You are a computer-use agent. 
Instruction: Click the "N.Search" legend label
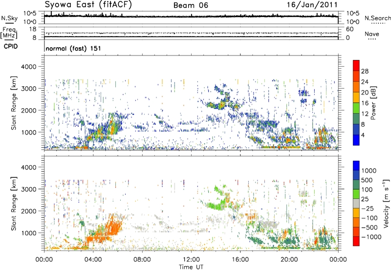tap(378, 18)
